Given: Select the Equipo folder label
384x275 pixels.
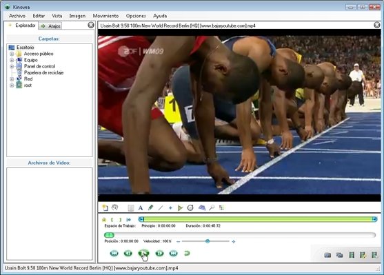Looking at the screenshot, I should [x=30, y=60].
